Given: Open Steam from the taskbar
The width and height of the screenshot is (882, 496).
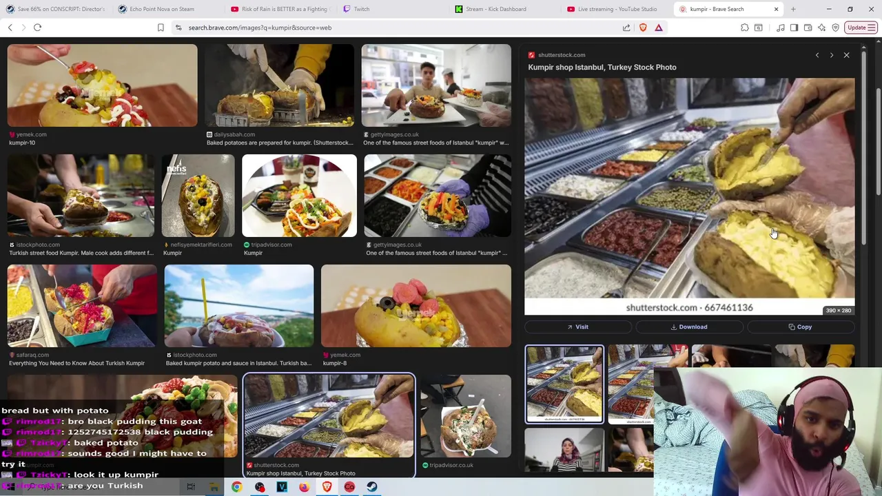Looking at the screenshot, I should [x=371, y=487].
